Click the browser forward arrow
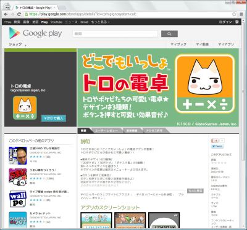 [x=12, y=14]
